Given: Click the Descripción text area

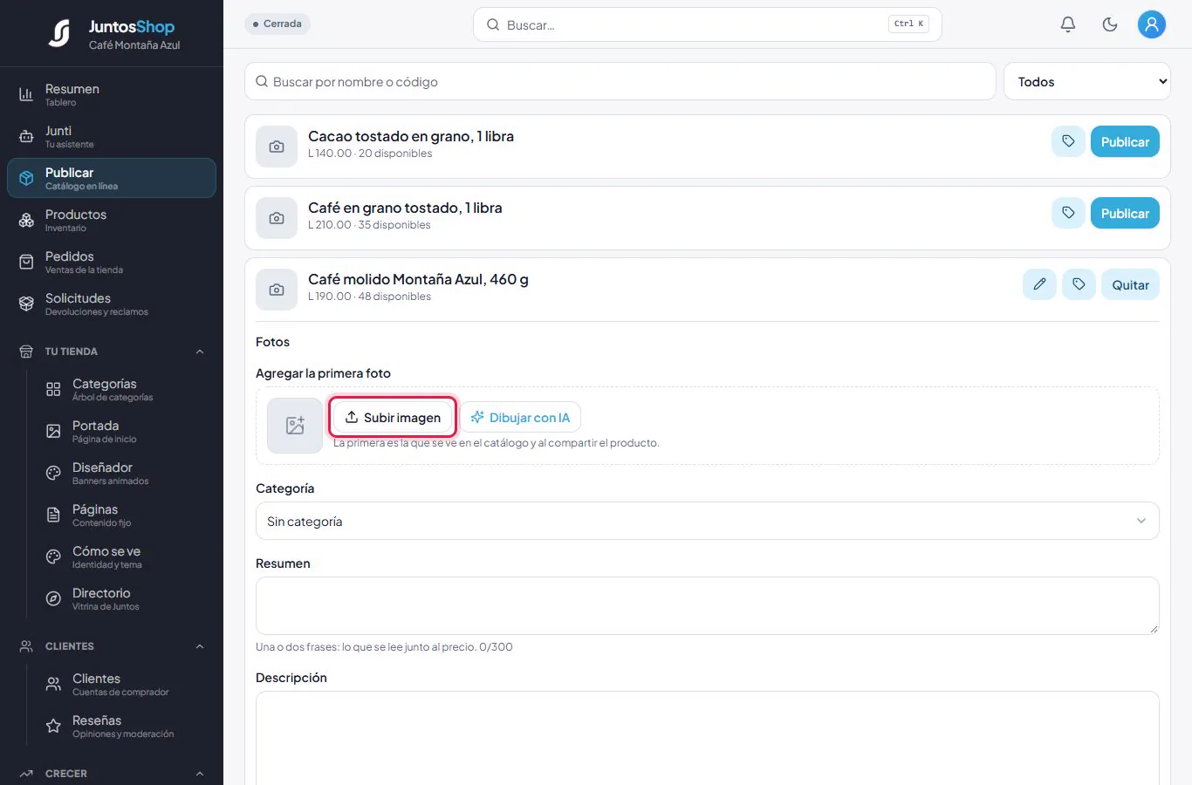Looking at the screenshot, I should pos(707,738).
